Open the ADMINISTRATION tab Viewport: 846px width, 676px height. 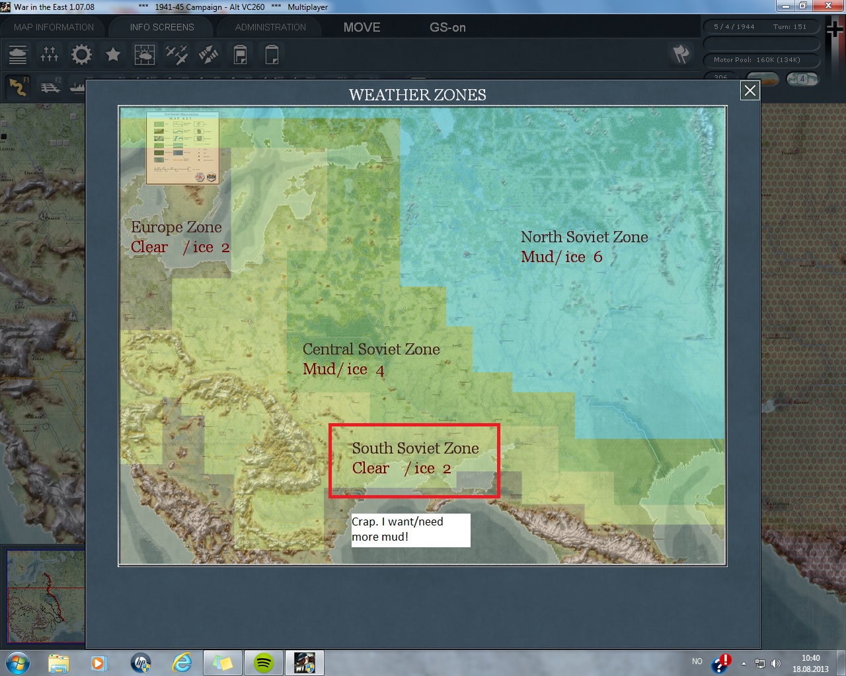coord(270,27)
